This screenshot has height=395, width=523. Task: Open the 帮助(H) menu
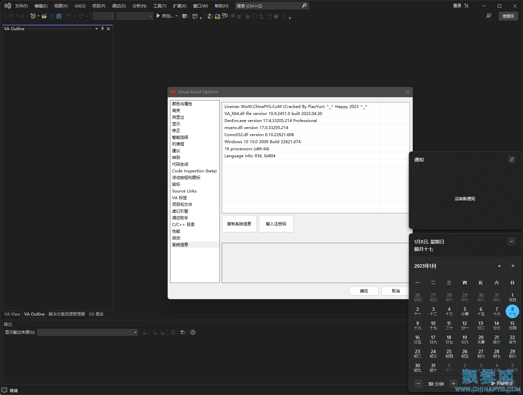[x=221, y=6]
